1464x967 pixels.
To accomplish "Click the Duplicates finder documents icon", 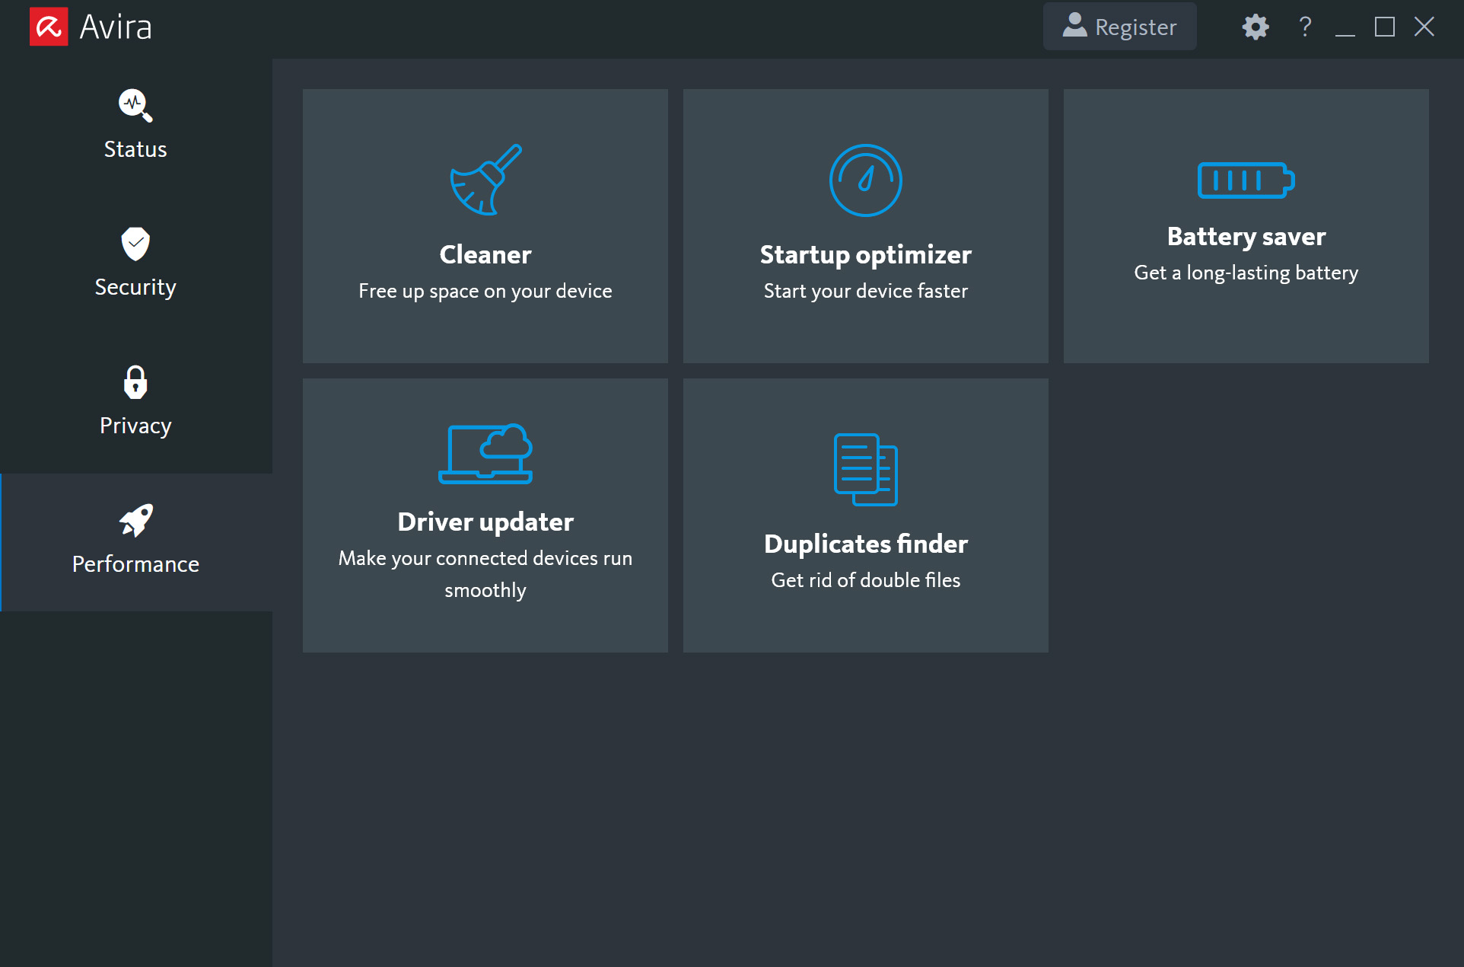I will (x=866, y=470).
